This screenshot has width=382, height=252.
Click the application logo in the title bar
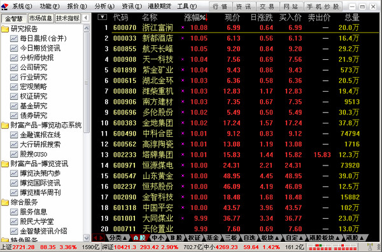tap(5, 6)
